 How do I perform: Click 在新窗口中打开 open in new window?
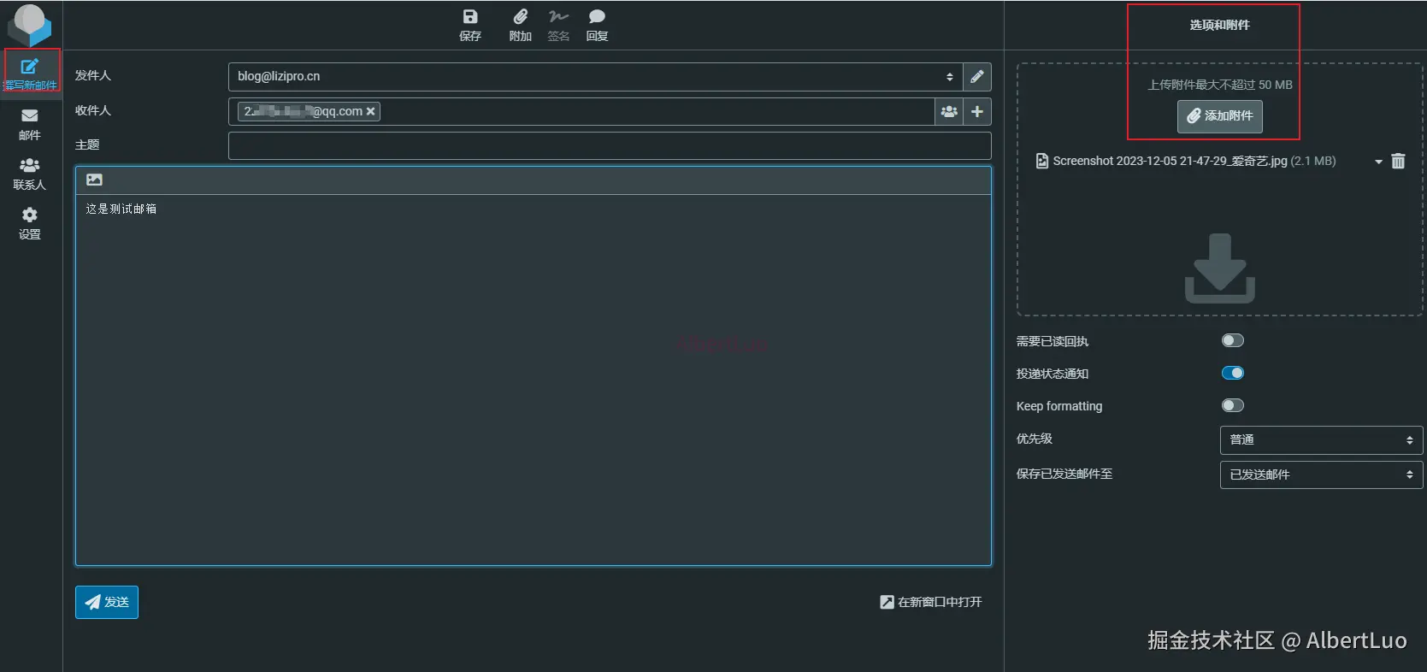click(x=931, y=602)
